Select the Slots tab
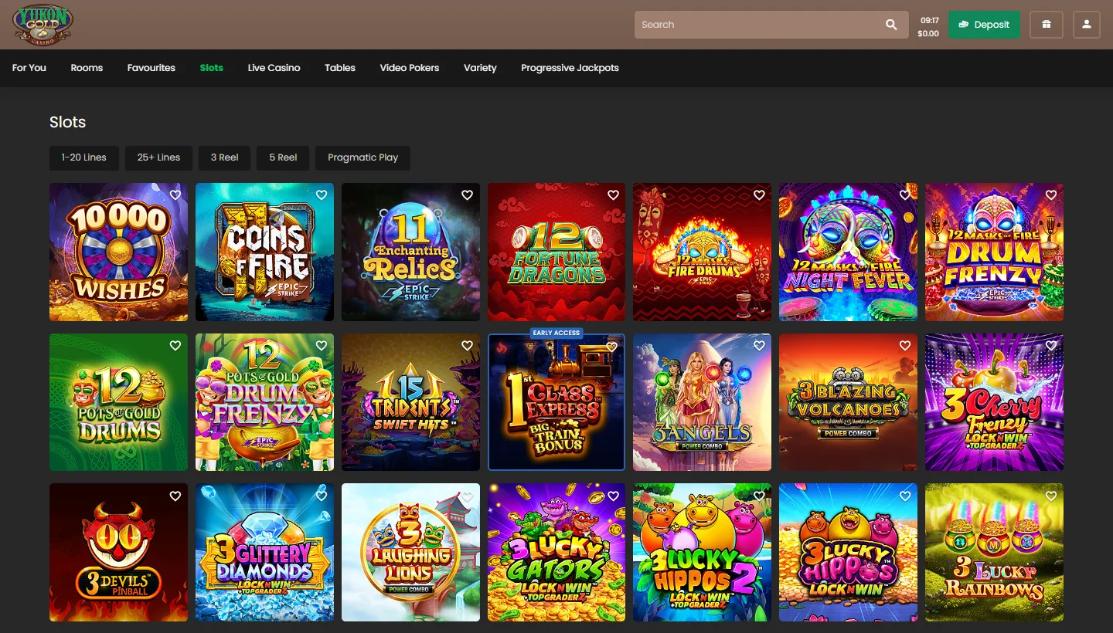This screenshot has width=1113, height=633. pyautogui.click(x=211, y=68)
